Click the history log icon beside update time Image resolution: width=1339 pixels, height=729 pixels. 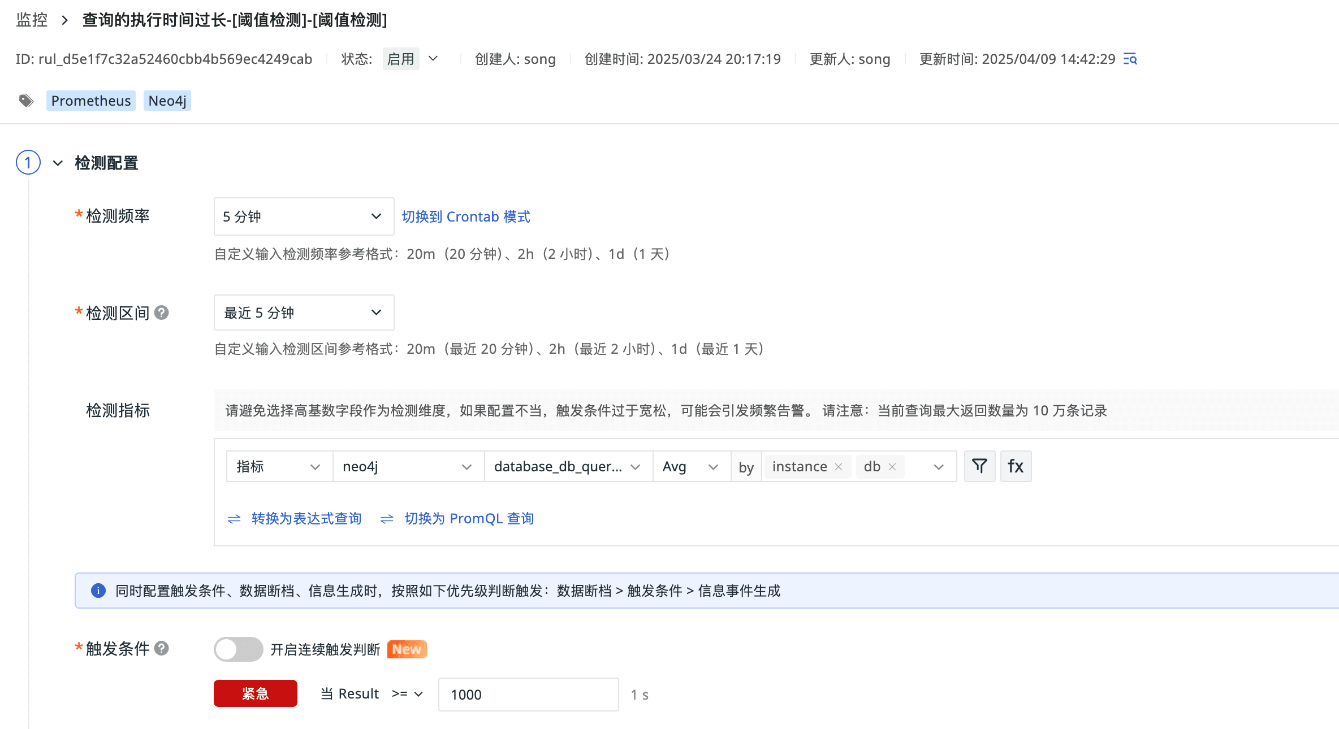(1130, 59)
